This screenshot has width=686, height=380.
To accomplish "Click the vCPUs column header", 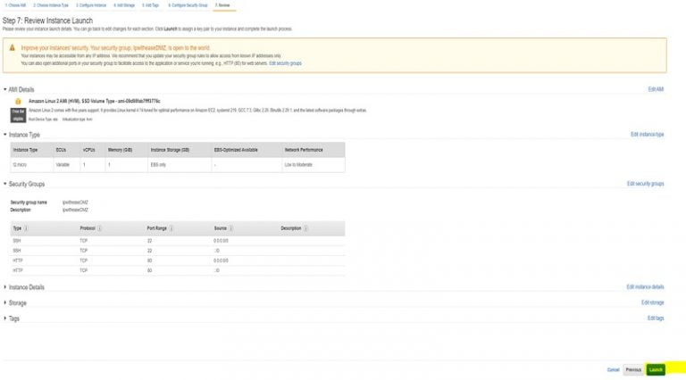I will (88, 150).
